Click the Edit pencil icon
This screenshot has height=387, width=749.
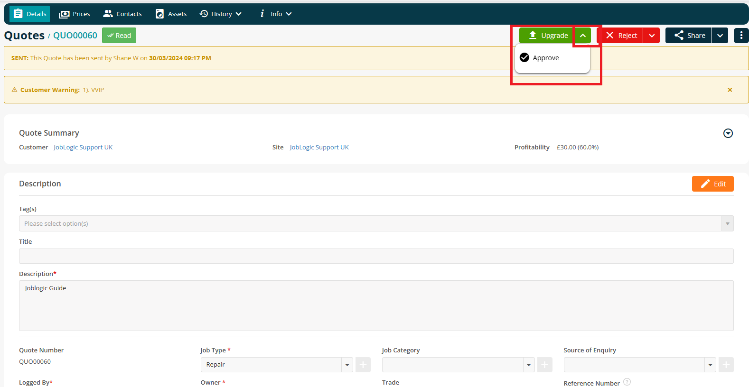click(705, 184)
